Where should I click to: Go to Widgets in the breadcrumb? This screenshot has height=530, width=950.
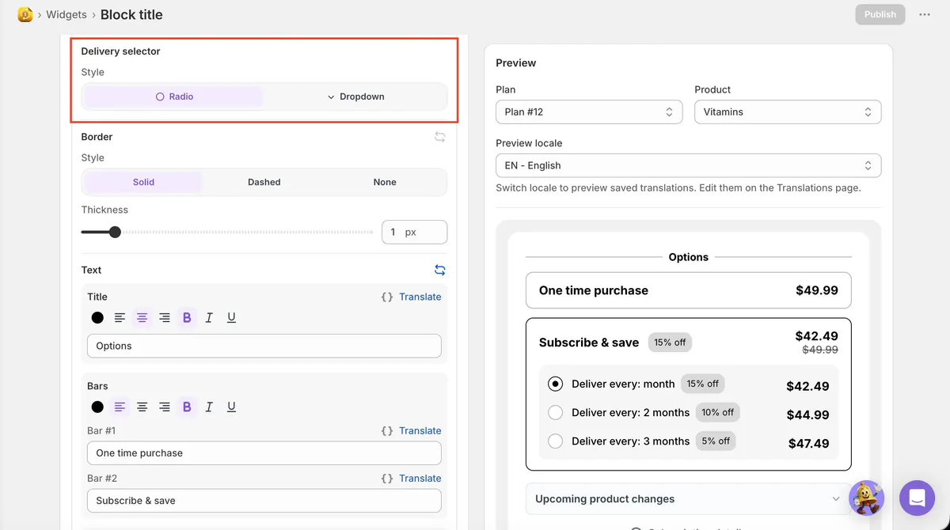pos(66,14)
